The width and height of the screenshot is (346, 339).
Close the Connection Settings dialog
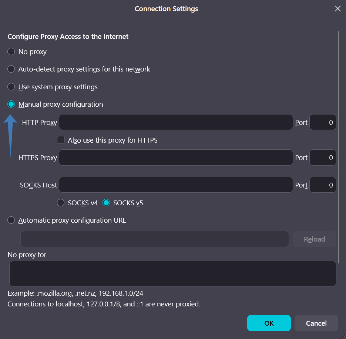(x=337, y=9)
